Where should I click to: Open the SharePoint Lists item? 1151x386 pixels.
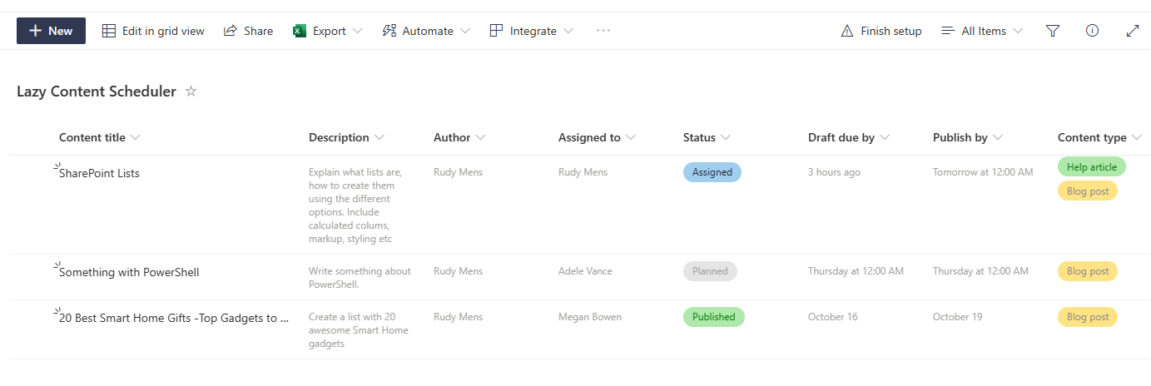99,173
